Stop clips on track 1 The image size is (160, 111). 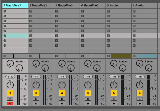coord(5,56)
